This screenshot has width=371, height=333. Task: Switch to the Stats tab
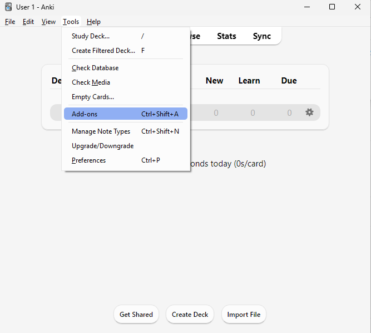tap(226, 36)
